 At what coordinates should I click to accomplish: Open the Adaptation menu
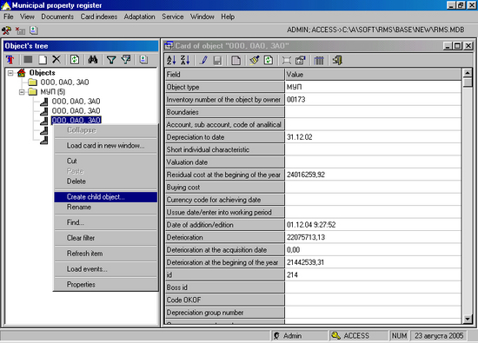point(139,16)
